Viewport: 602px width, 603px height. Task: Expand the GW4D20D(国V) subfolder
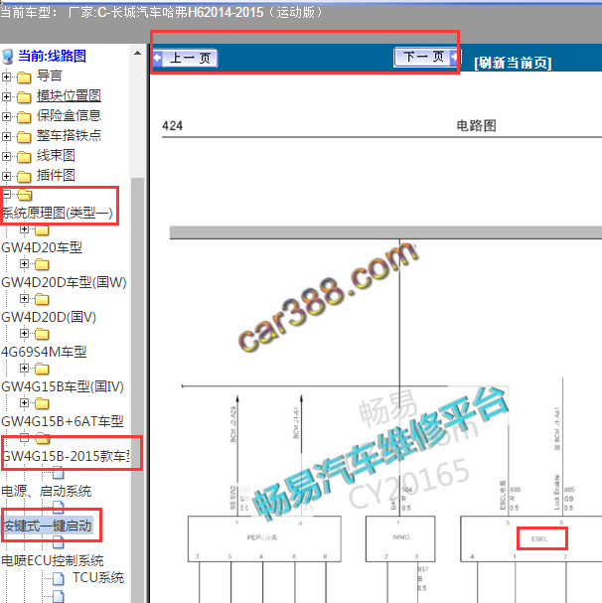(24, 298)
